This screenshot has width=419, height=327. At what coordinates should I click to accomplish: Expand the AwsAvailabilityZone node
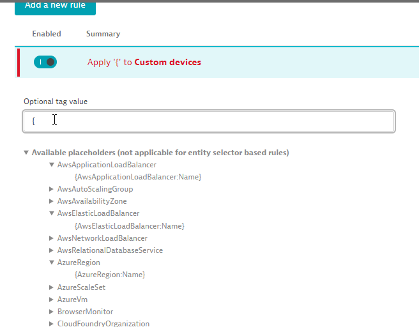pos(52,201)
